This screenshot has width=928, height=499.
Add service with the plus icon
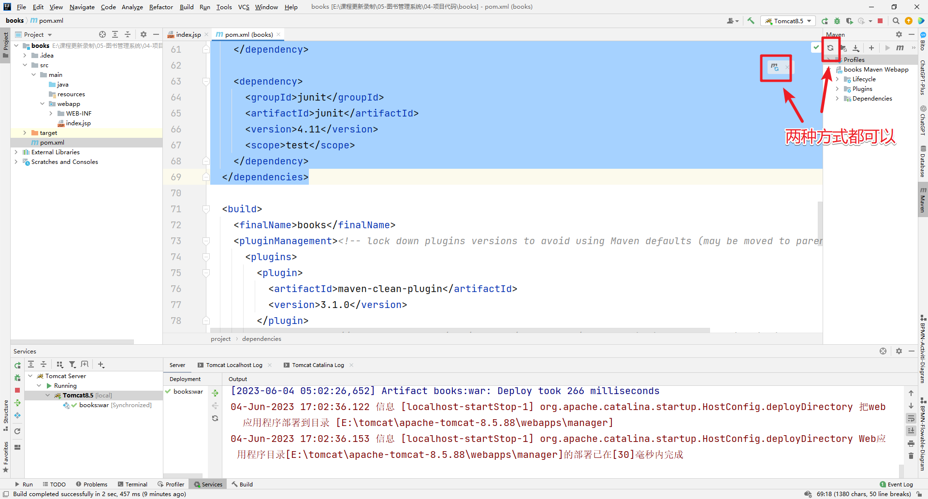point(101,365)
